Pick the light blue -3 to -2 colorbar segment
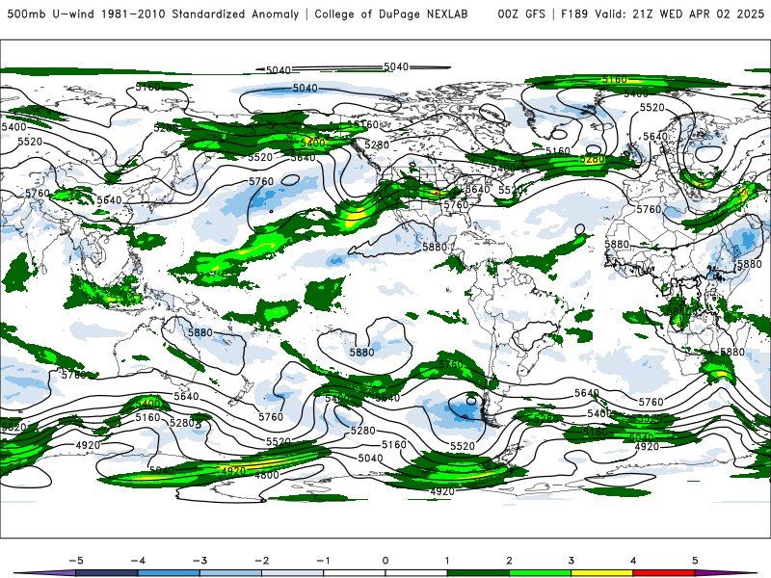This screenshot has height=578, width=771. [x=230, y=573]
